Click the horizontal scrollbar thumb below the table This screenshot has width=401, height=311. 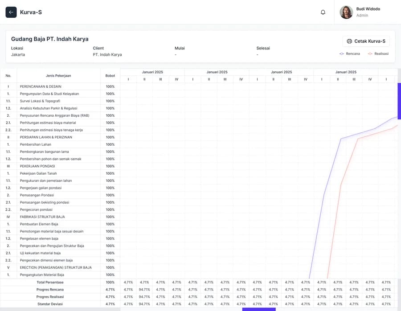[x=259, y=310]
